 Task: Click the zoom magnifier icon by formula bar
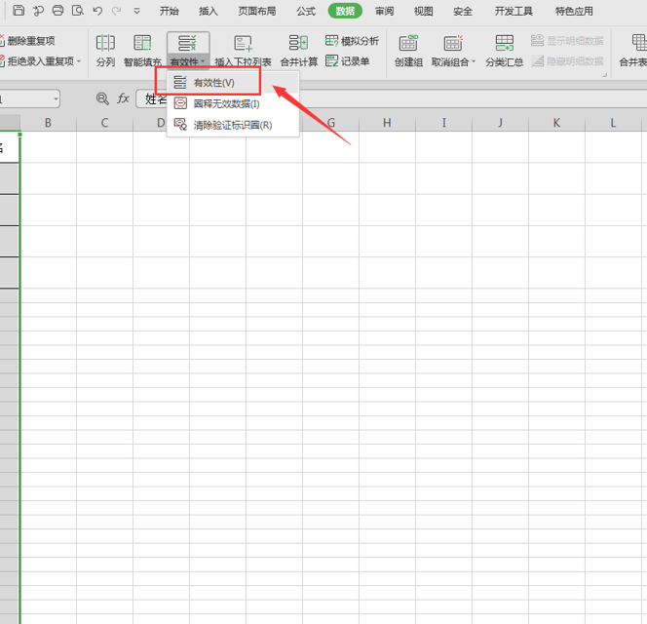[102, 98]
